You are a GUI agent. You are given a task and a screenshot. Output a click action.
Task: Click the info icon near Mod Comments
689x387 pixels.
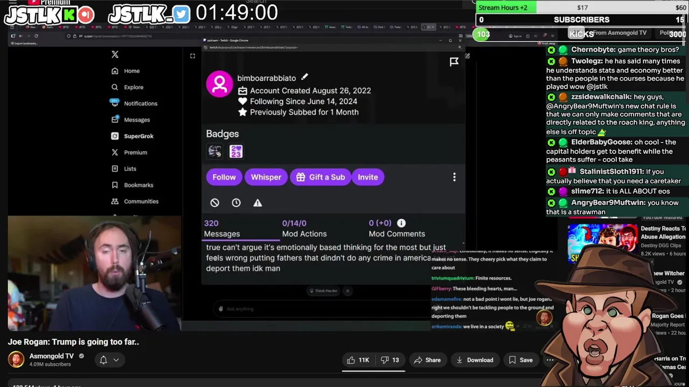(402, 223)
